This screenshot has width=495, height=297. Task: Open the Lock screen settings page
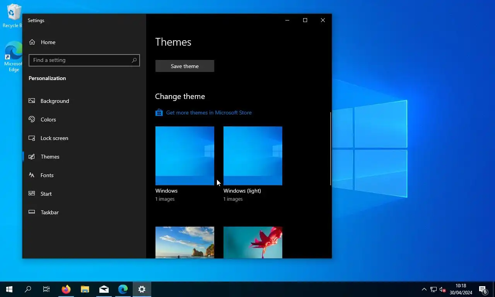[x=84, y=138]
